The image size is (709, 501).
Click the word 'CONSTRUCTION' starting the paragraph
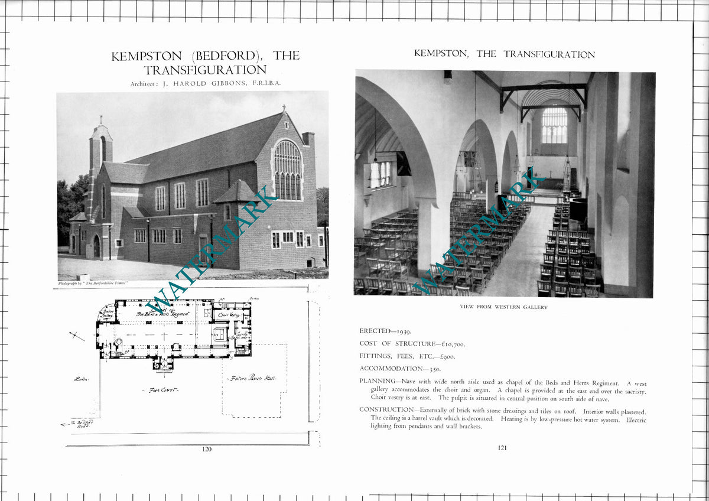[386, 409]
